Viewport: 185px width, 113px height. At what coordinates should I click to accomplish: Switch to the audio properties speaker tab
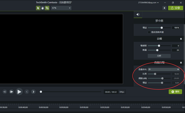pyautogui.click(x=138, y=15)
